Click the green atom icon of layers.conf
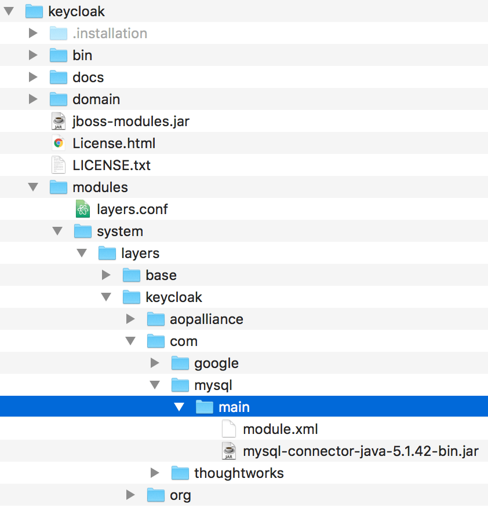 pyautogui.click(x=83, y=209)
